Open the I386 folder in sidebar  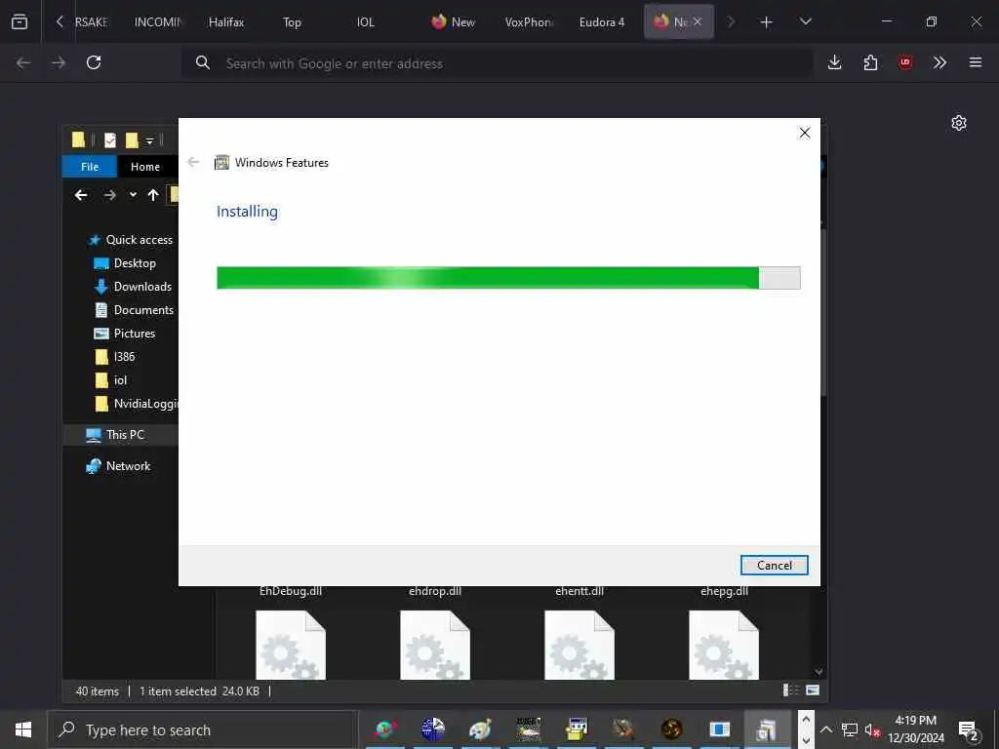tap(124, 357)
